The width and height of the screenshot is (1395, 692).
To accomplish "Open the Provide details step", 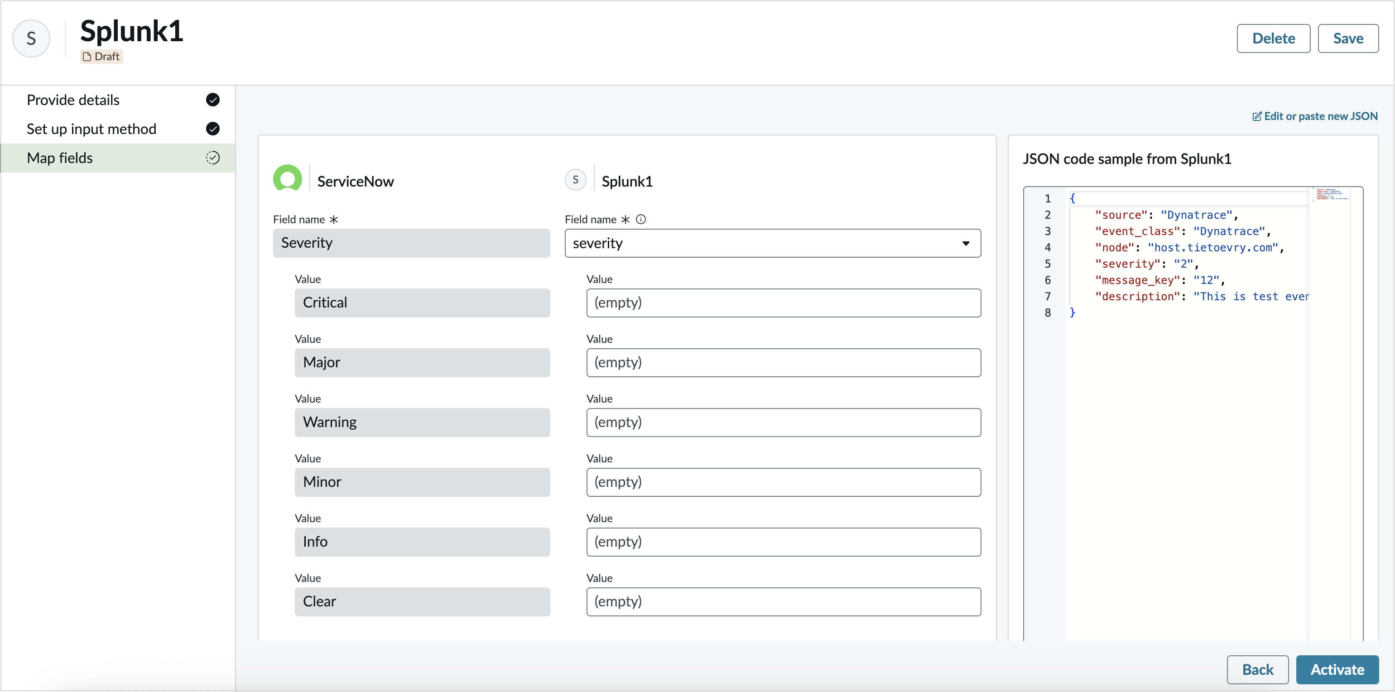I will [x=118, y=100].
